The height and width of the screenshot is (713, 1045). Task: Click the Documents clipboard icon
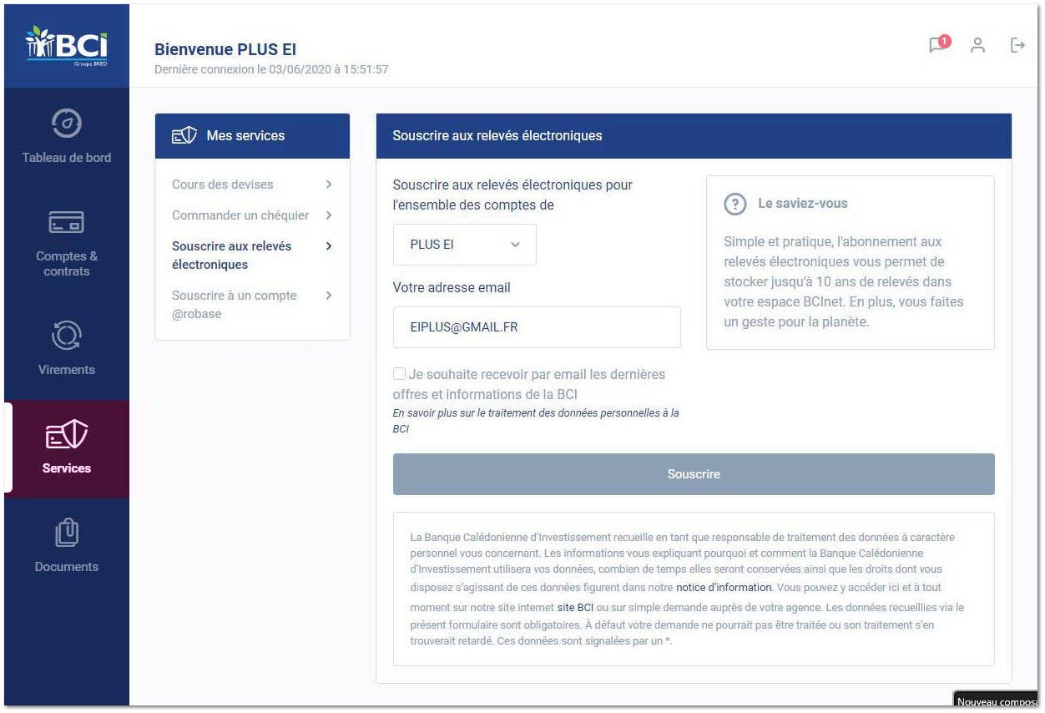[x=67, y=533]
